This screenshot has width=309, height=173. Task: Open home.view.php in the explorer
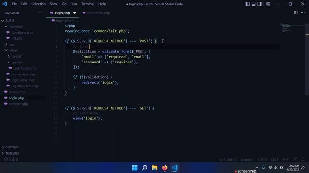23,74
